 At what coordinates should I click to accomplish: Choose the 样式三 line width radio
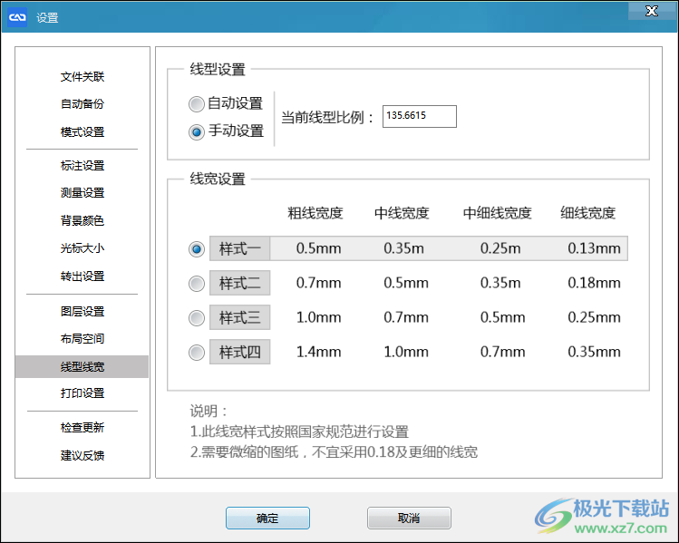pyautogui.click(x=197, y=318)
